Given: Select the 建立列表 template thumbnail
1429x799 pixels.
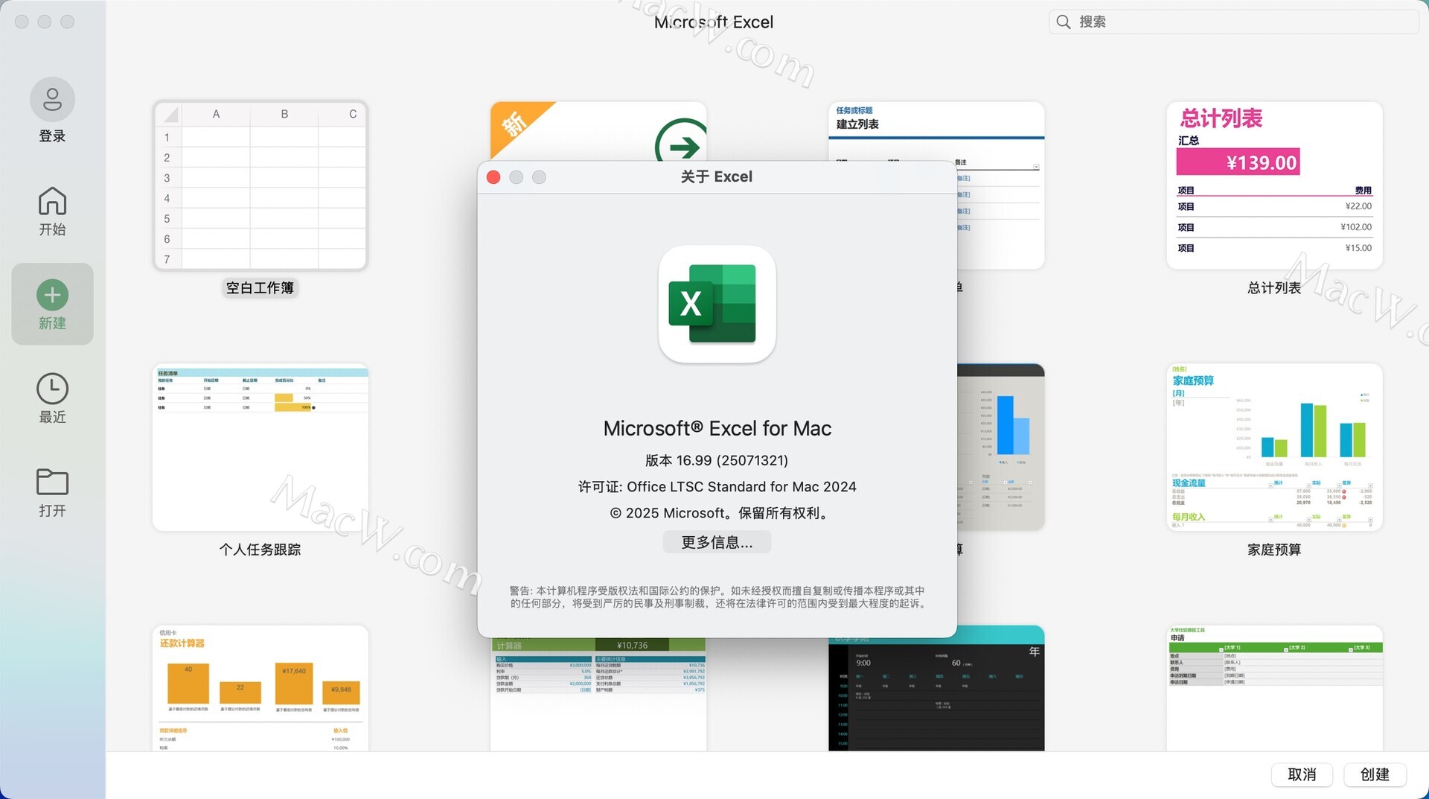Looking at the screenshot, I should point(1000,185).
